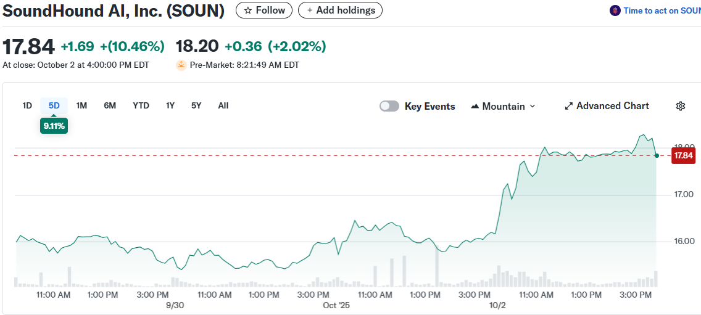The width and height of the screenshot is (701, 315).
Task: Open chart settings gear icon
Action: (x=681, y=106)
